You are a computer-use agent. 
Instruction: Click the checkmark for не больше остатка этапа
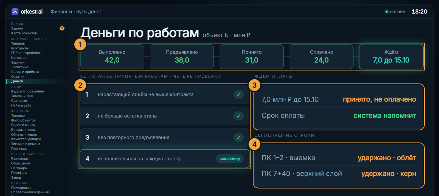[x=238, y=116]
